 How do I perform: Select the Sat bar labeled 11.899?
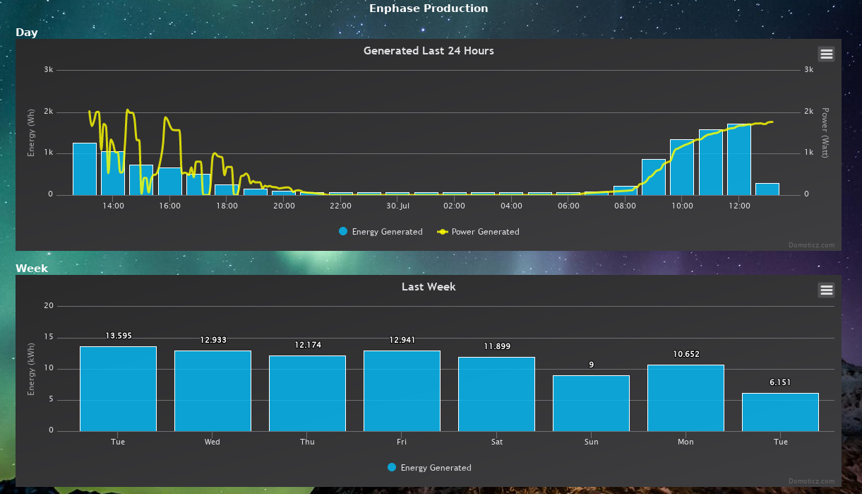click(x=496, y=394)
